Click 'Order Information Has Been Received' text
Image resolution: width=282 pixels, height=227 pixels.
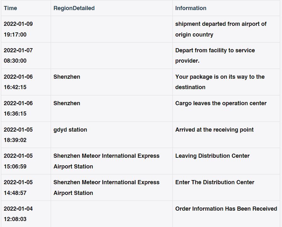pyautogui.click(x=226, y=209)
